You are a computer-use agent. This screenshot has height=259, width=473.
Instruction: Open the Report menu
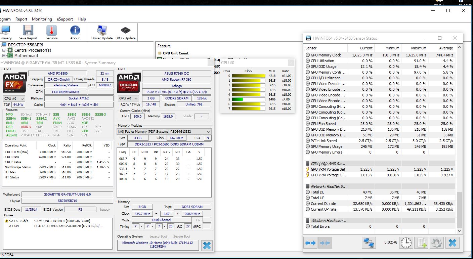21,19
